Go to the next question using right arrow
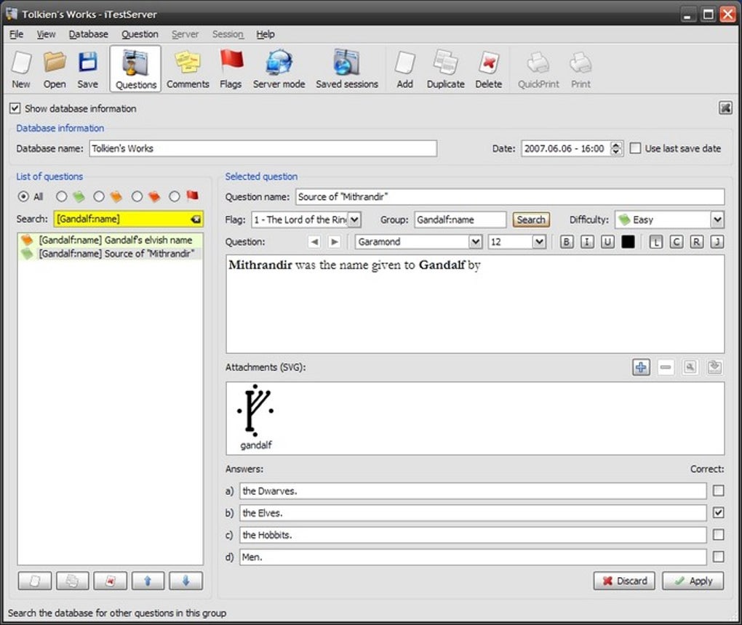The width and height of the screenshot is (742, 625). click(334, 242)
